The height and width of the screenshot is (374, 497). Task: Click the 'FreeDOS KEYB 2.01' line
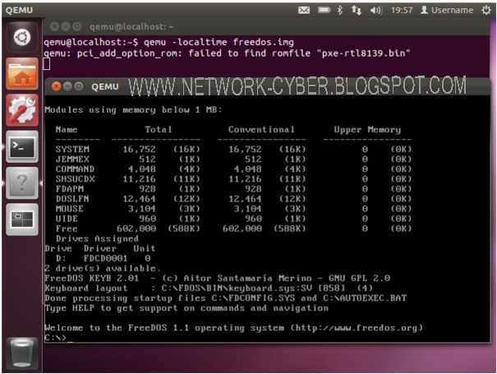click(218, 278)
